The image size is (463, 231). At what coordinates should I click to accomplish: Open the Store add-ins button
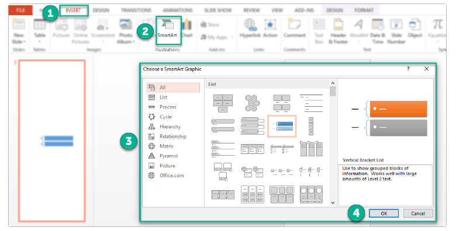coord(210,24)
